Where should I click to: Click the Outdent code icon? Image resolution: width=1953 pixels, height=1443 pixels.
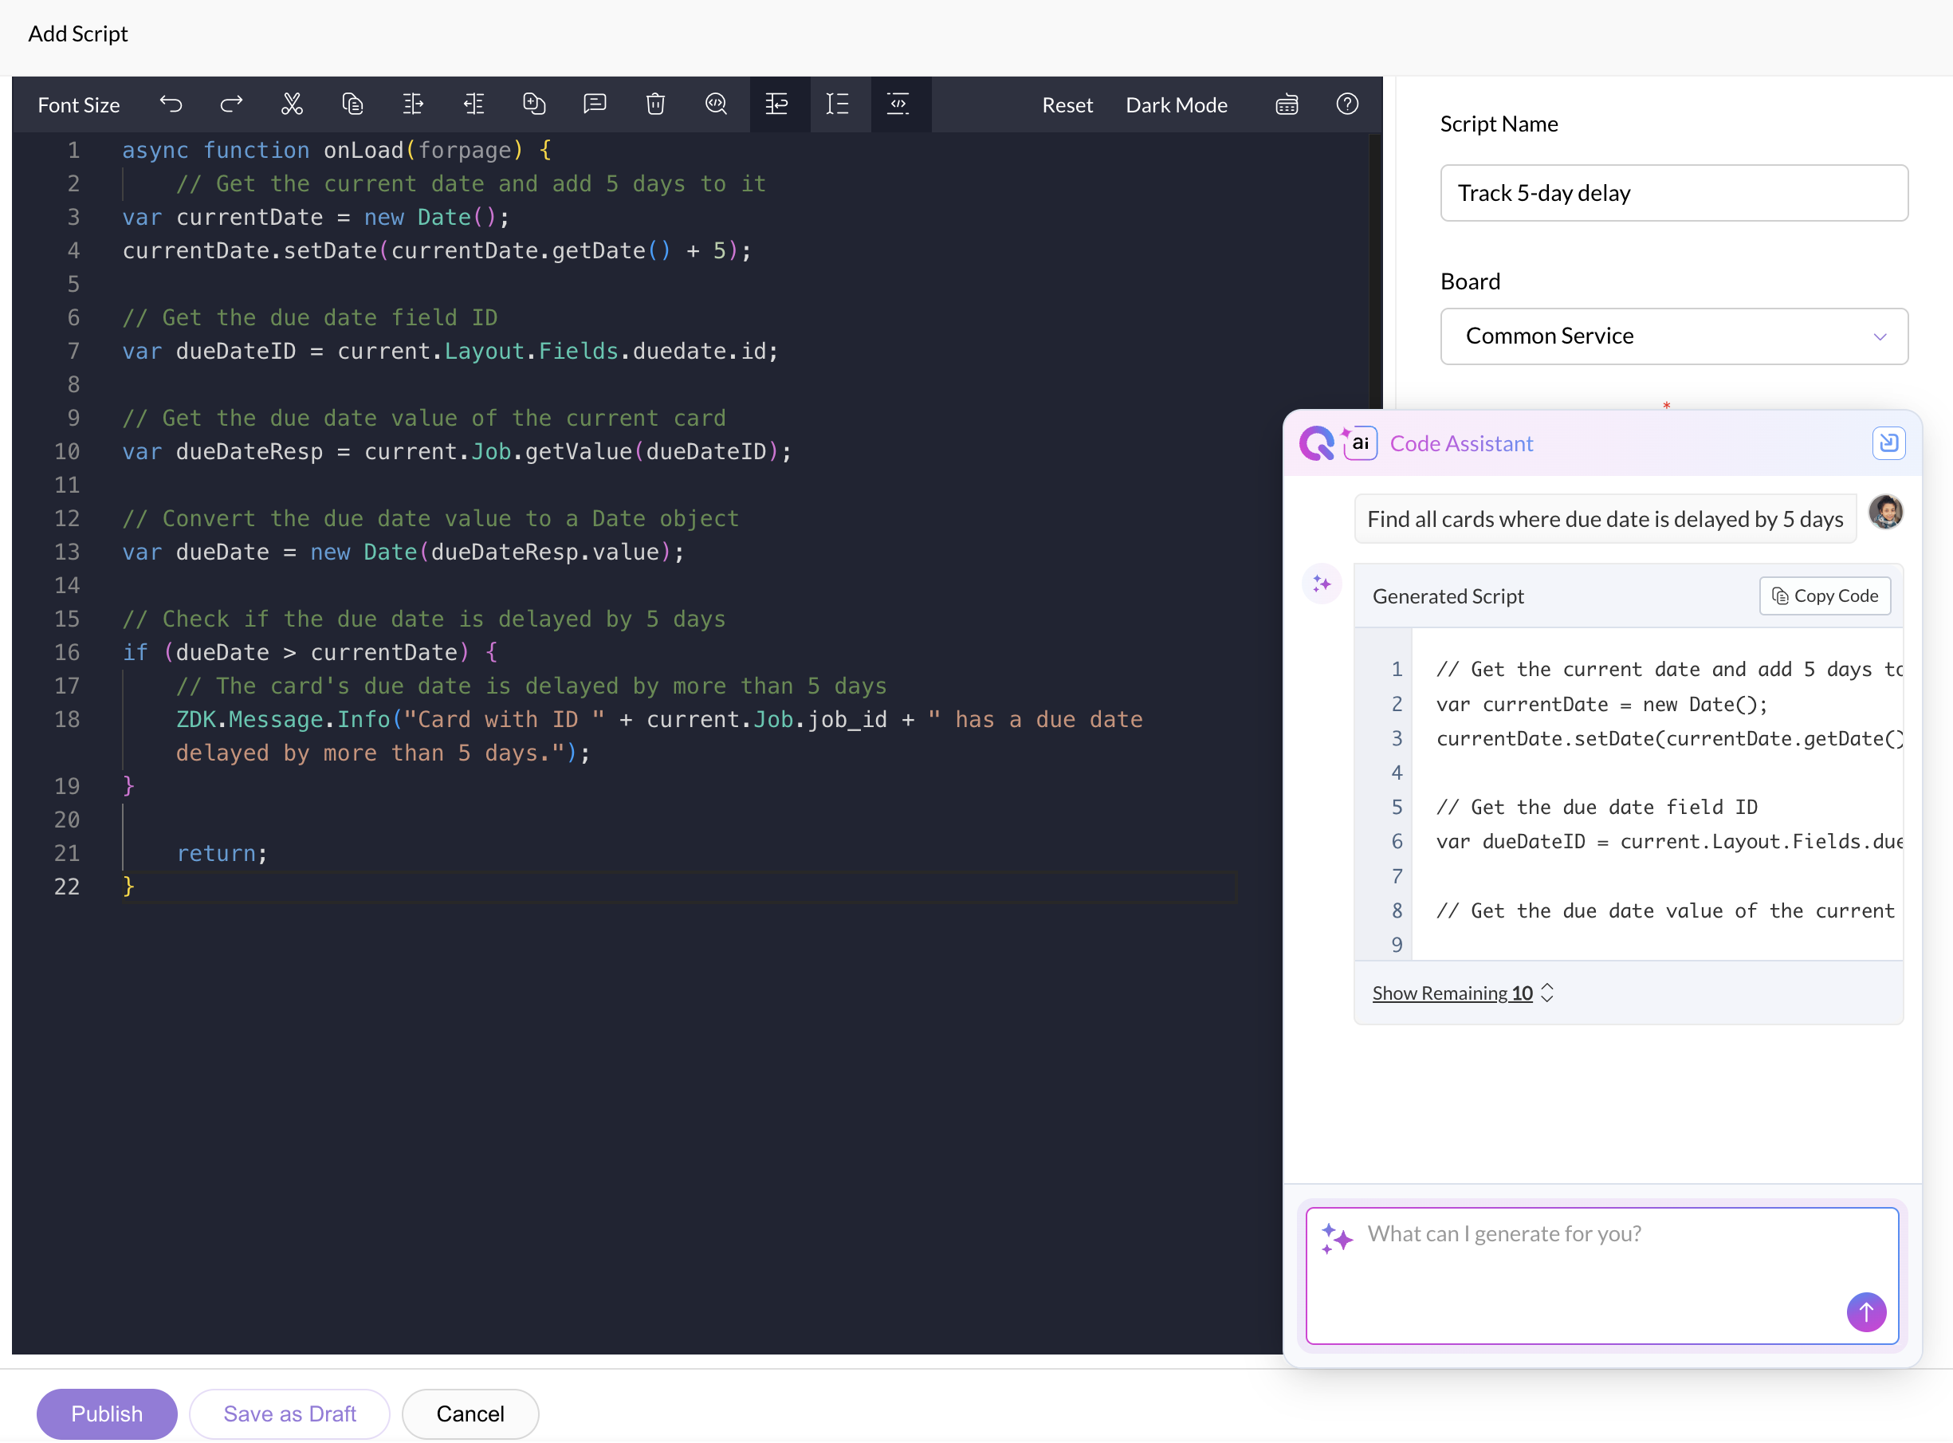[474, 104]
